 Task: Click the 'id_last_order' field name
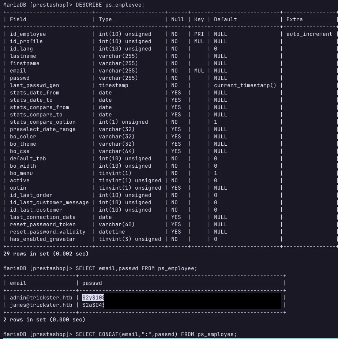pos(31,195)
